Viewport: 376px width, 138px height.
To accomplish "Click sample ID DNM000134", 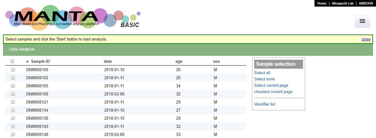I will pos(37,110).
